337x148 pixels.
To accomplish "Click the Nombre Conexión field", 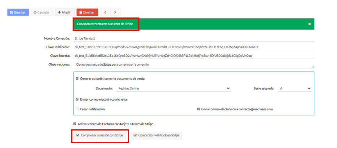I will tap(194, 38).
